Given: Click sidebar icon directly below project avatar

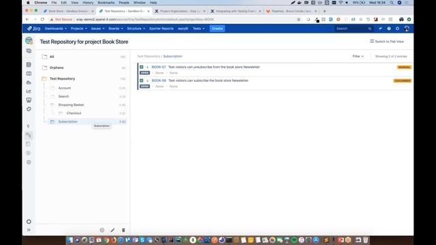Looking at the screenshot, I should [29, 51].
